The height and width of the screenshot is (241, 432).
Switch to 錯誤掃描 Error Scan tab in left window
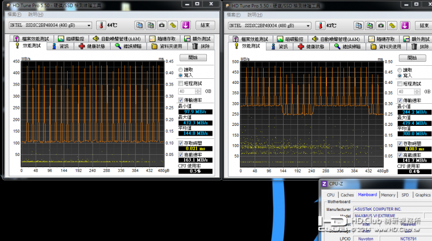[128, 46]
